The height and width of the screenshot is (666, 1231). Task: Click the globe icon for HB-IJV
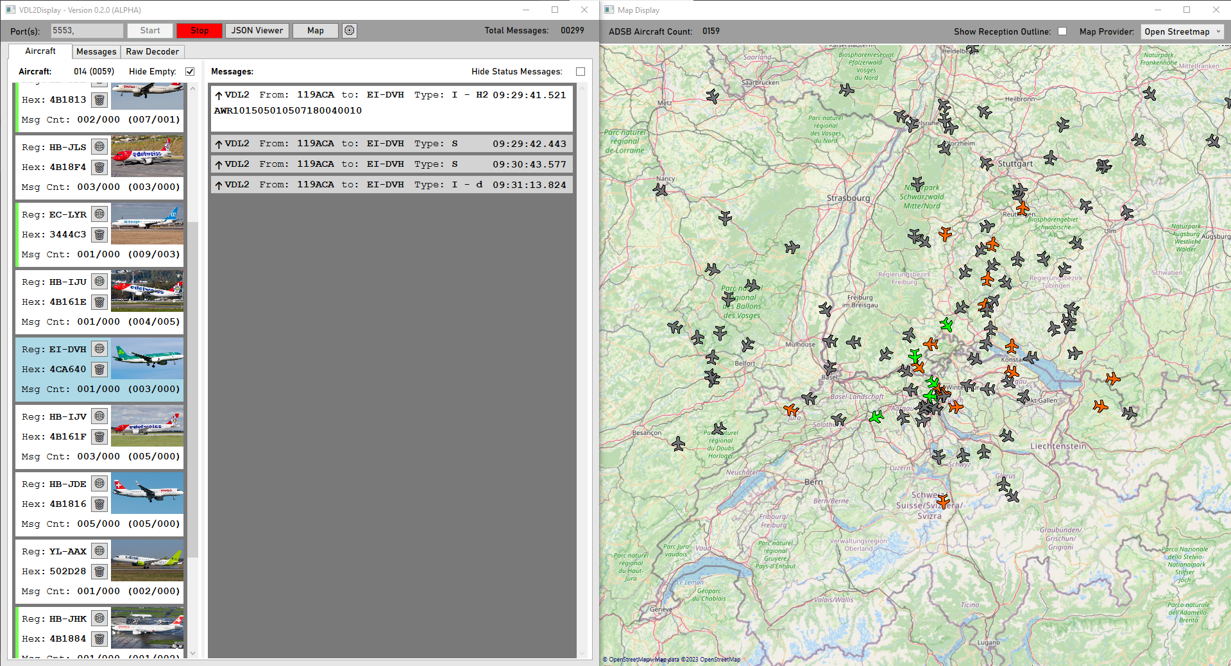(x=99, y=416)
